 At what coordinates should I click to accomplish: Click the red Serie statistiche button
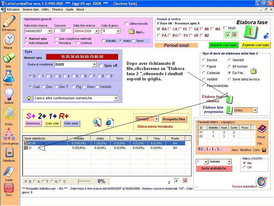click(x=214, y=168)
